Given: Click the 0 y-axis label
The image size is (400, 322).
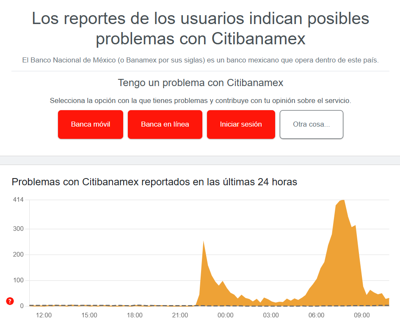Looking at the screenshot, I should [x=22, y=306].
